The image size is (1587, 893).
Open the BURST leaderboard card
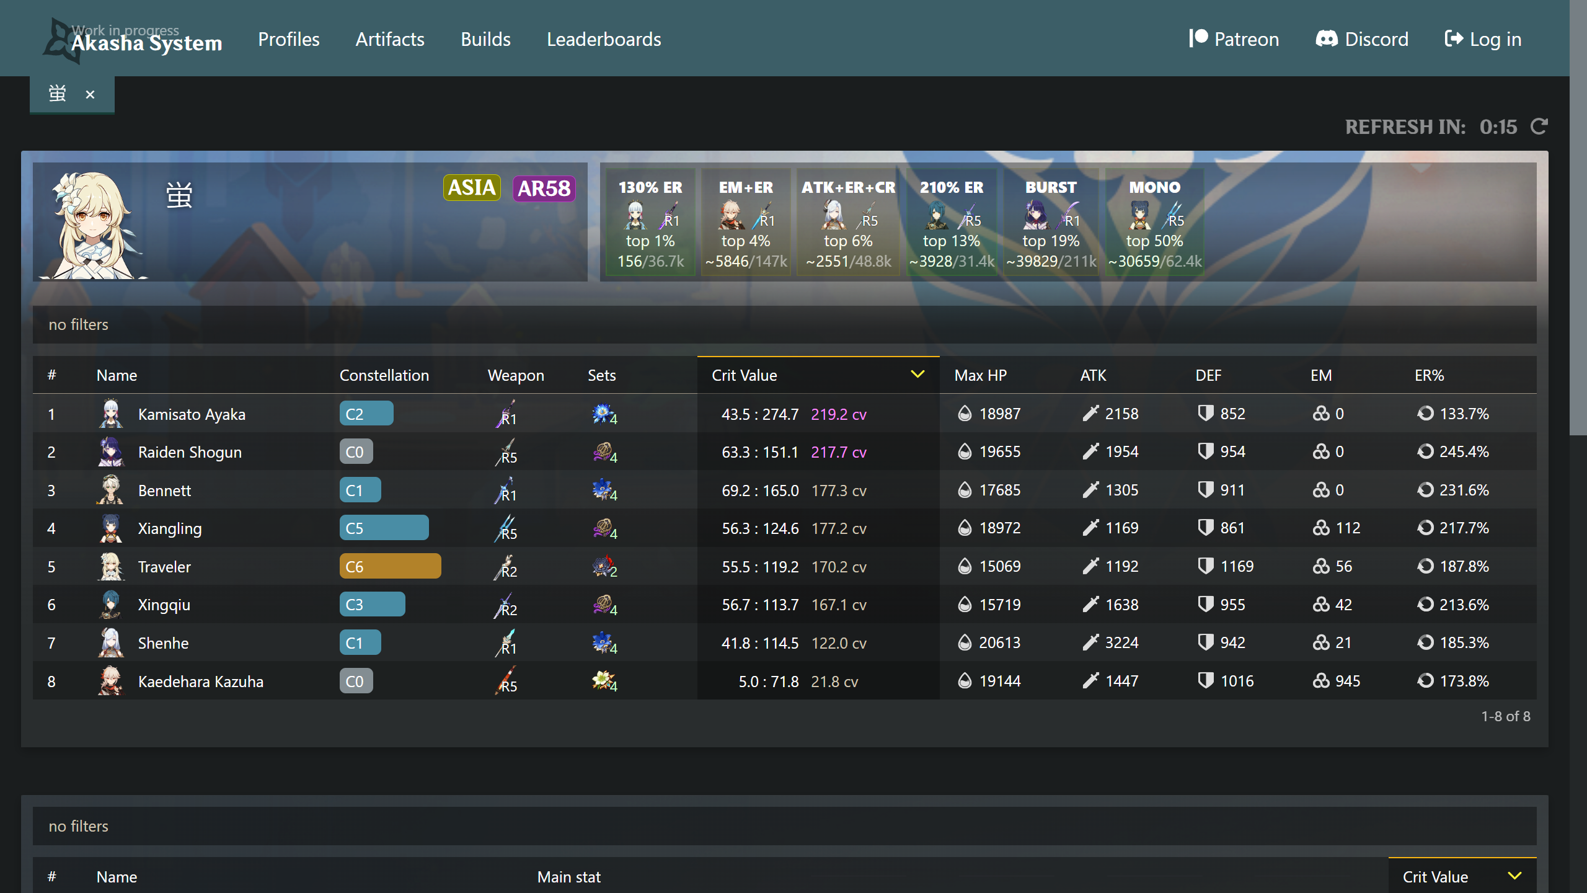click(x=1051, y=223)
